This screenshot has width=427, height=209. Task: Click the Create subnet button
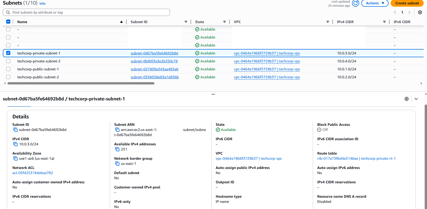407,3
